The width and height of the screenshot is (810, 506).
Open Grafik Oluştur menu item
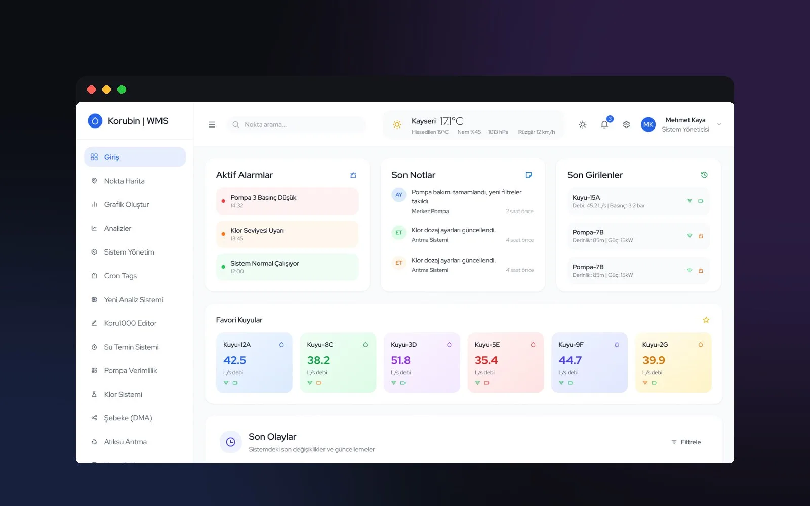click(135, 204)
